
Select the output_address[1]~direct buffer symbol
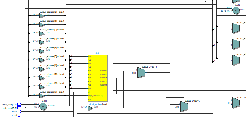pos(42,24)
